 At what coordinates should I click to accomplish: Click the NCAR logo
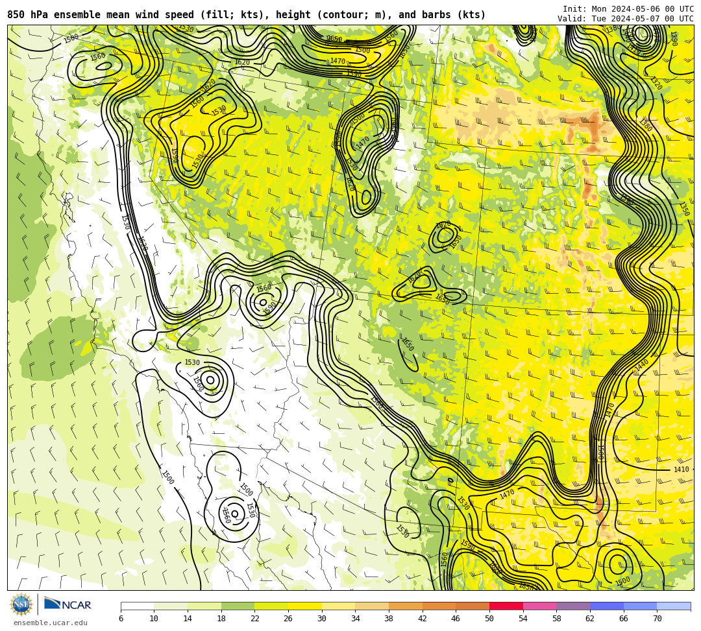(68, 604)
